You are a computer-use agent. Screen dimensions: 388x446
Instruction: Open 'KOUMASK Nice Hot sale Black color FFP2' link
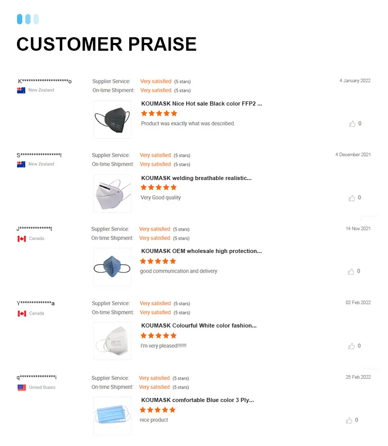pos(201,103)
